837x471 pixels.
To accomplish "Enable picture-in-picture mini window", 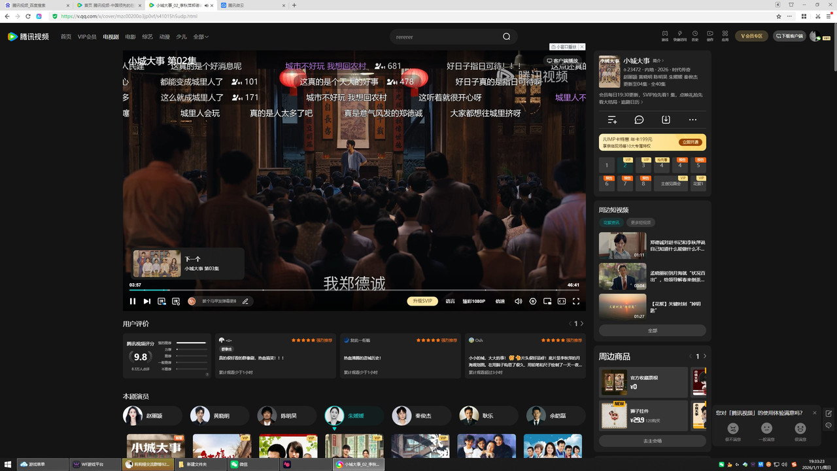I will pos(547,301).
